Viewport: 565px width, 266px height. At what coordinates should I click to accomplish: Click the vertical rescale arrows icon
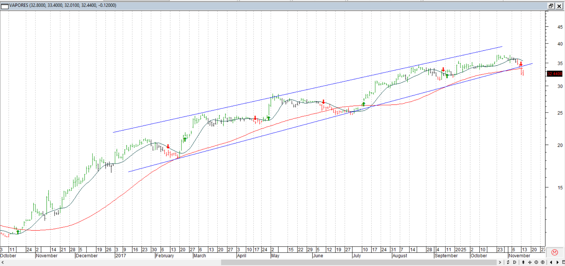click(523, 262)
